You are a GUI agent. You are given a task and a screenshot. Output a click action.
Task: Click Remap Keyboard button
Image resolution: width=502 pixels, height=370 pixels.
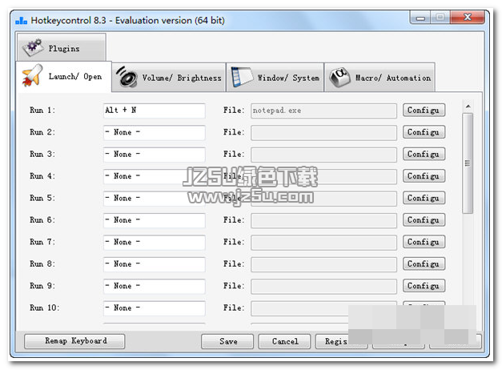(x=74, y=341)
